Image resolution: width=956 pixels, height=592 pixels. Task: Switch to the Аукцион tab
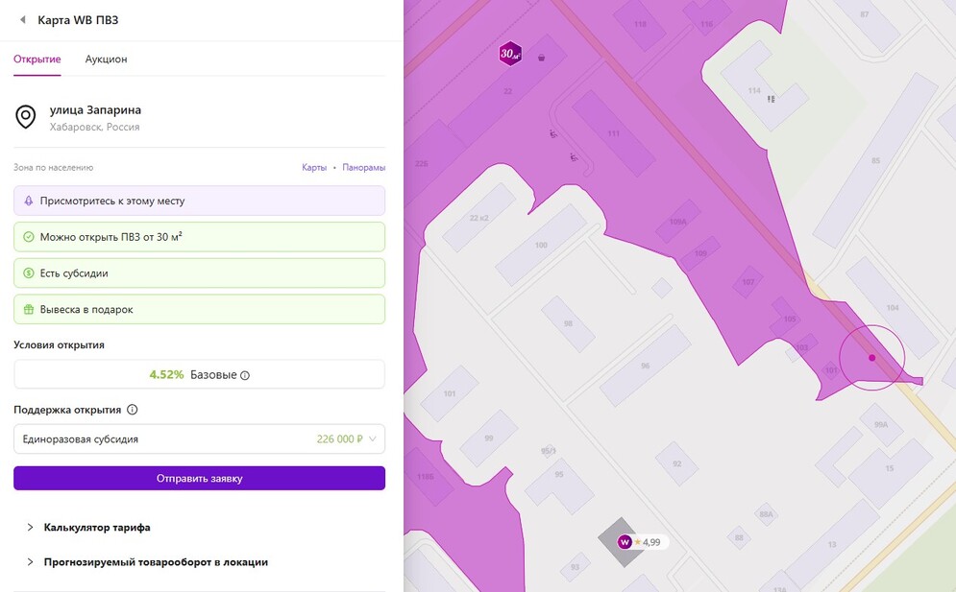point(106,59)
